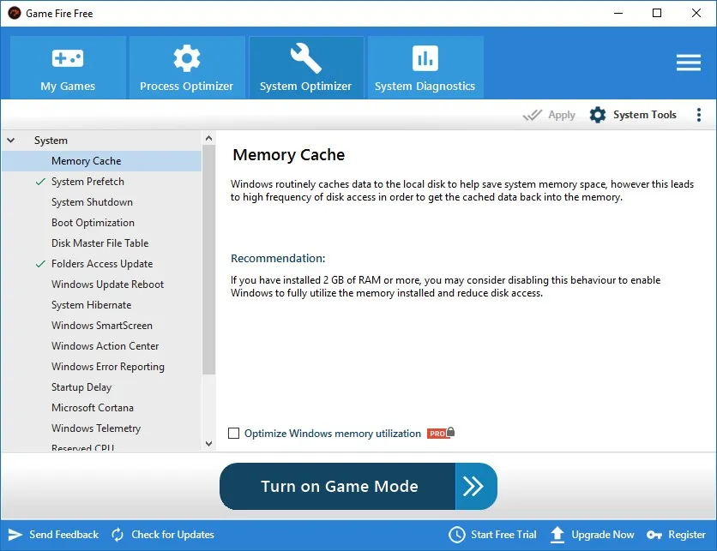Click the System Tools gear icon
This screenshot has width=717, height=551.
597,115
